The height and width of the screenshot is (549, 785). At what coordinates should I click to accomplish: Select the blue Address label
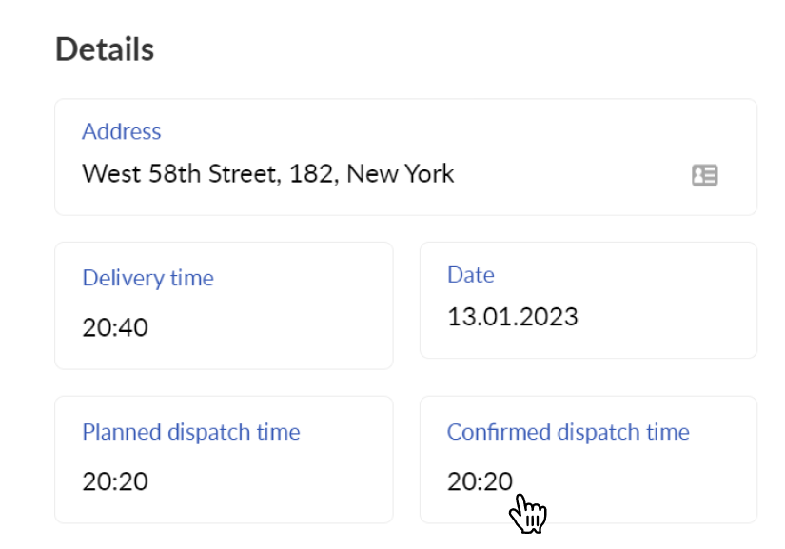coord(121,131)
